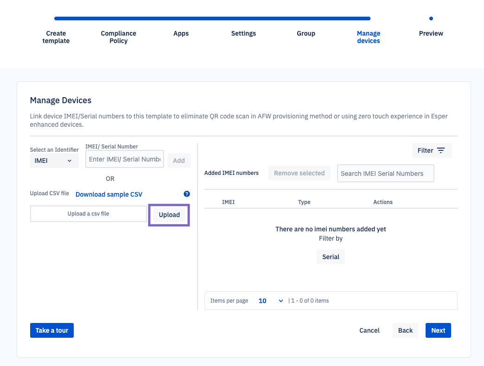This screenshot has height=366, width=484.
Task: Click the Type column header
Action: (304, 202)
